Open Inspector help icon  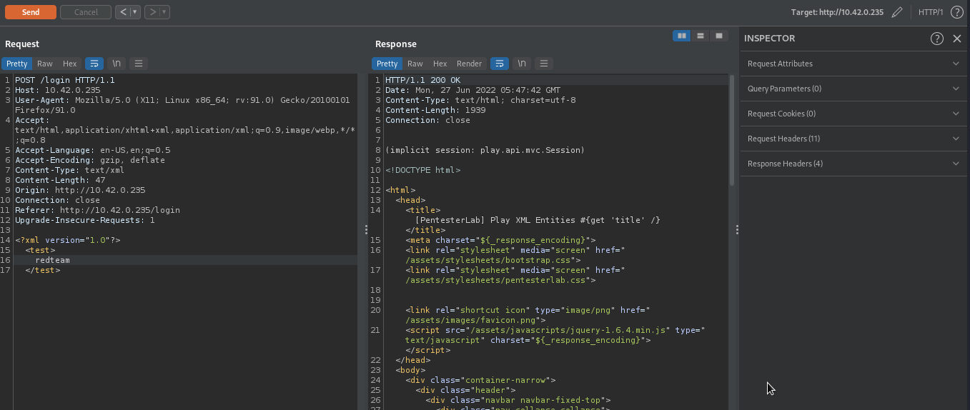click(937, 39)
